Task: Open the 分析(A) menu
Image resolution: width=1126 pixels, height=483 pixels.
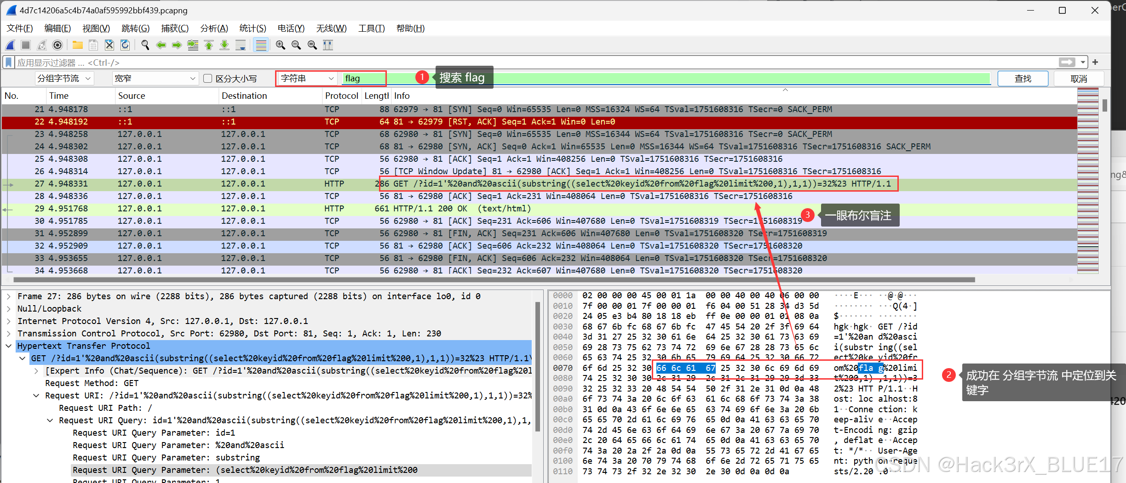Action: point(214,28)
